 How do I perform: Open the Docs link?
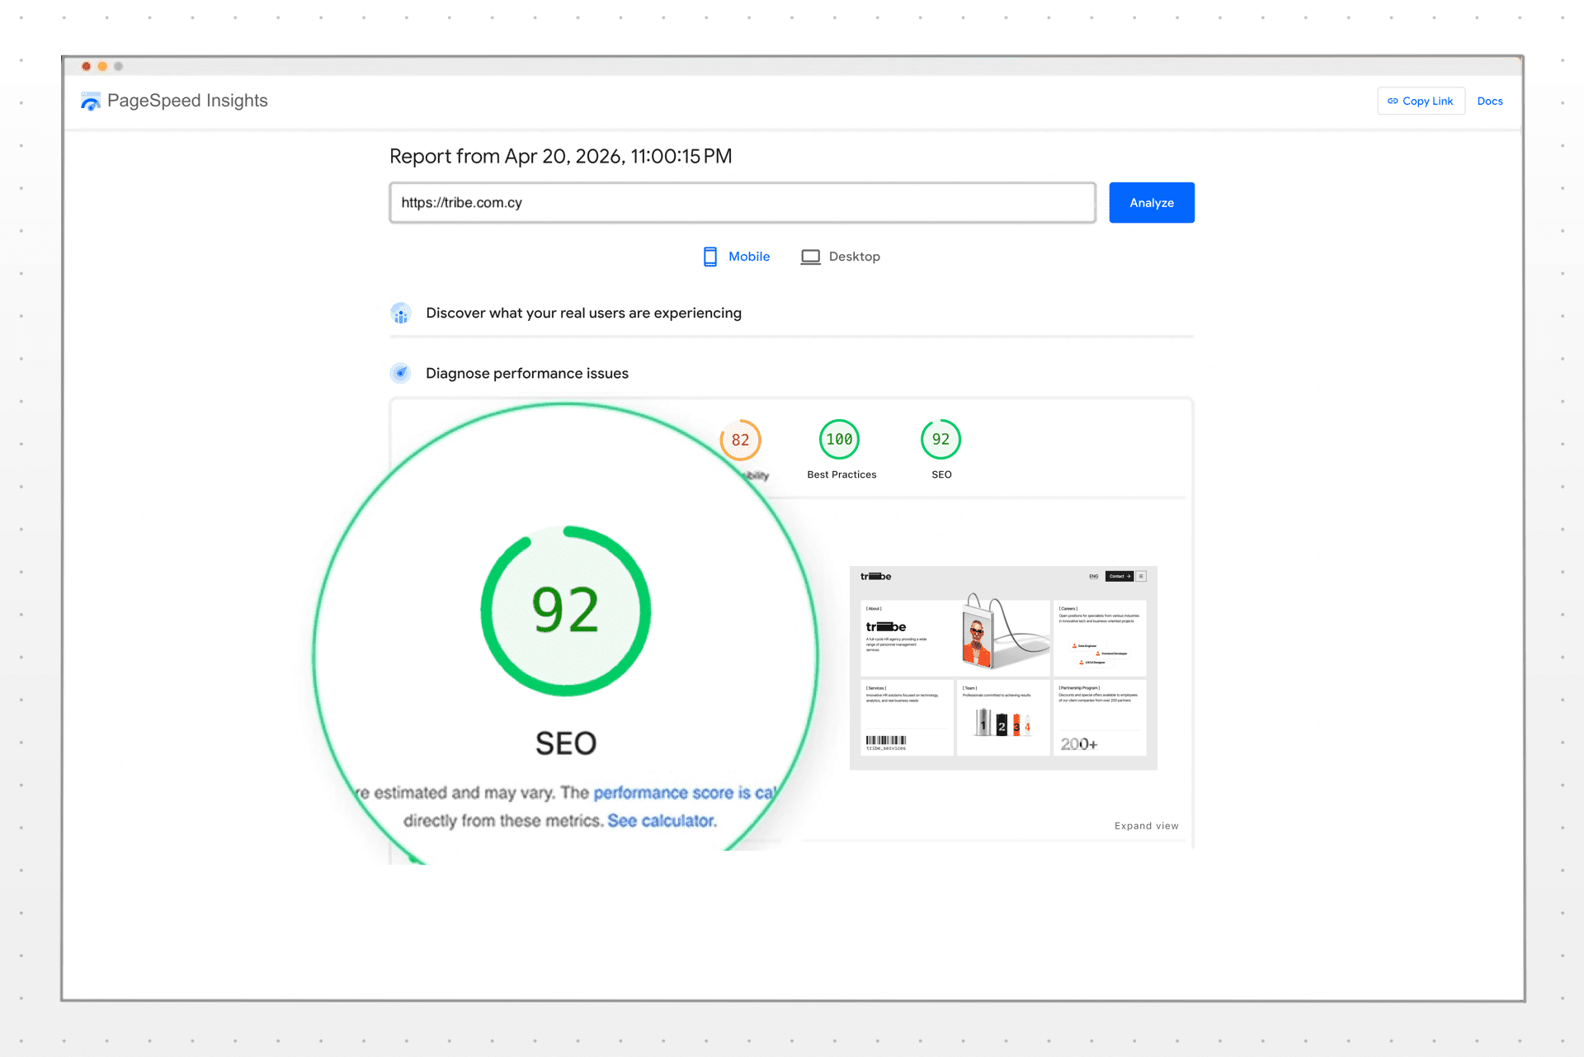click(1490, 101)
